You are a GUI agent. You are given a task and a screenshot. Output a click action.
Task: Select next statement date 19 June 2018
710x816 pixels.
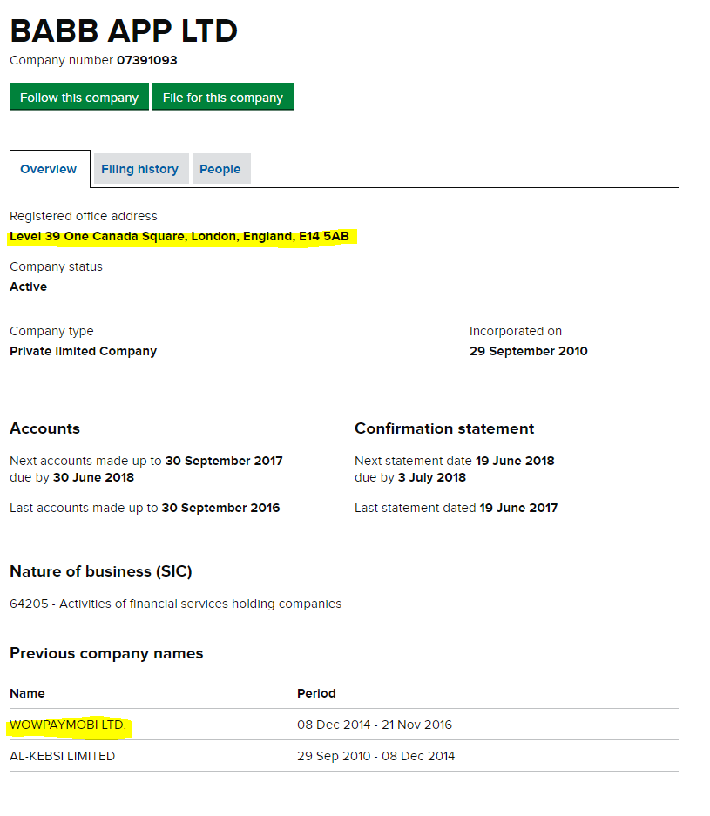pos(515,461)
